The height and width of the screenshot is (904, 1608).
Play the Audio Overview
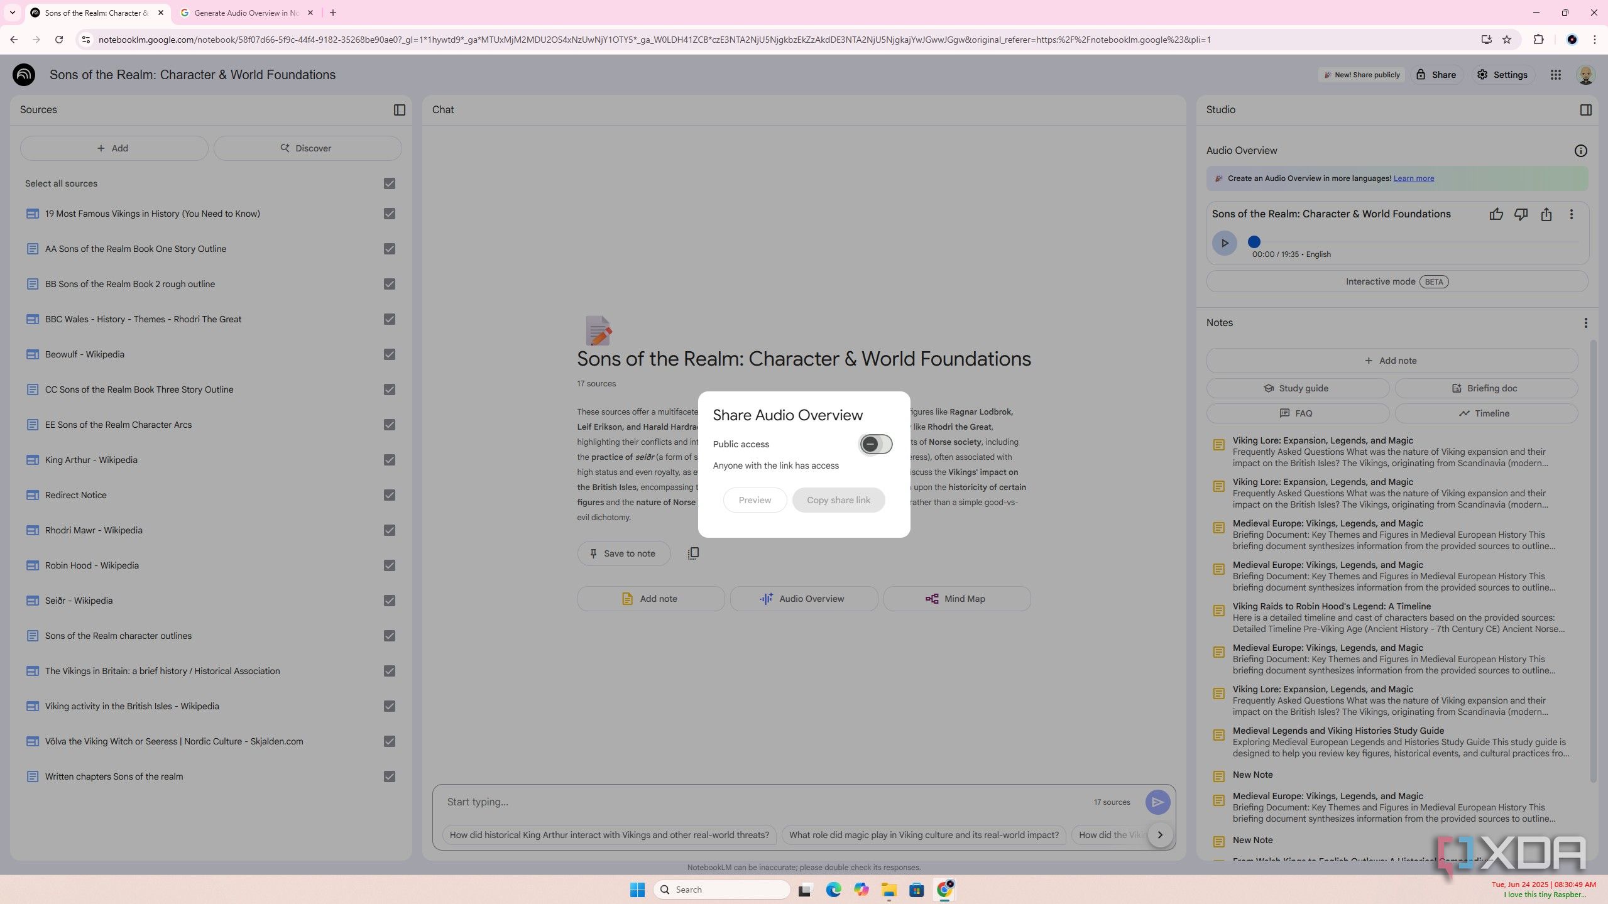coord(1224,243)
